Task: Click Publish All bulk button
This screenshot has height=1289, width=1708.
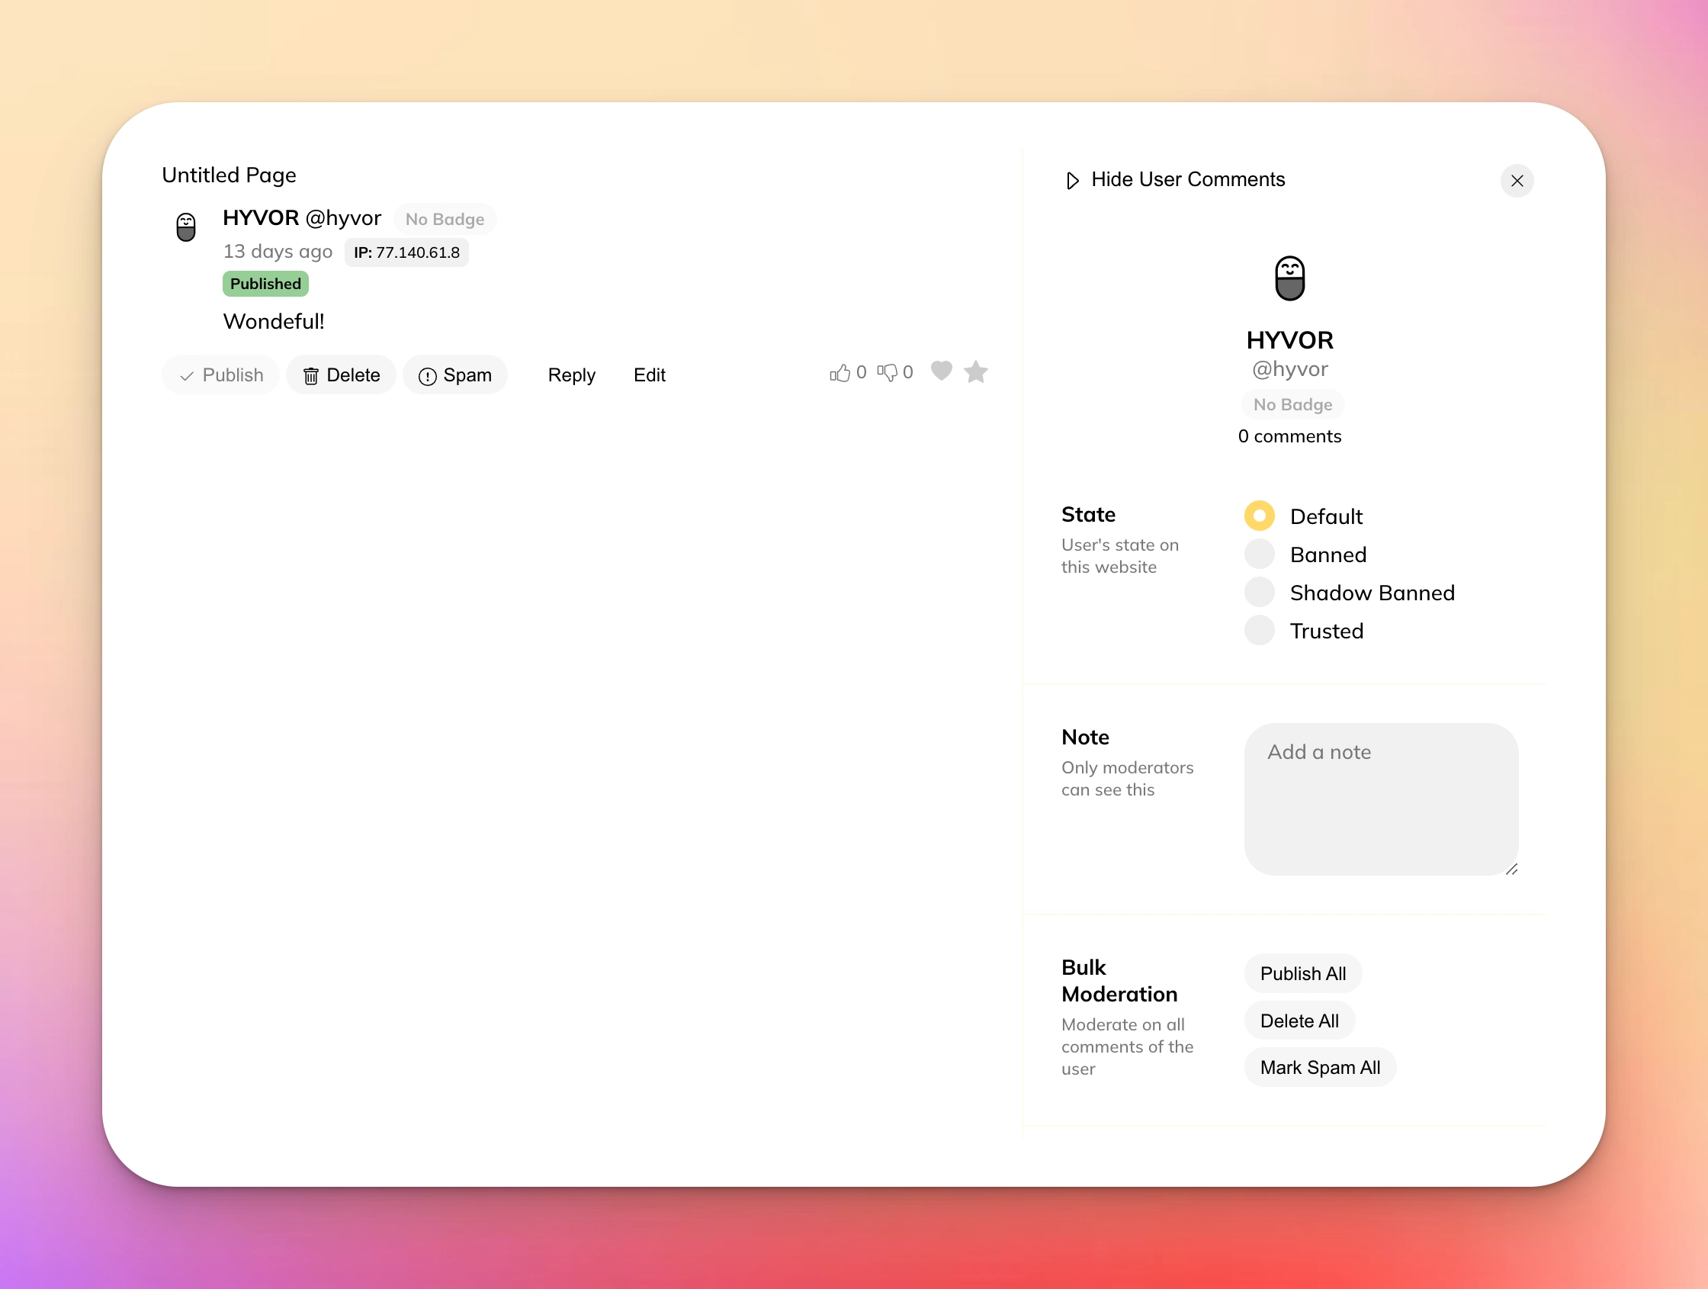Action: pyautogui.click(x=1302, y=974)
